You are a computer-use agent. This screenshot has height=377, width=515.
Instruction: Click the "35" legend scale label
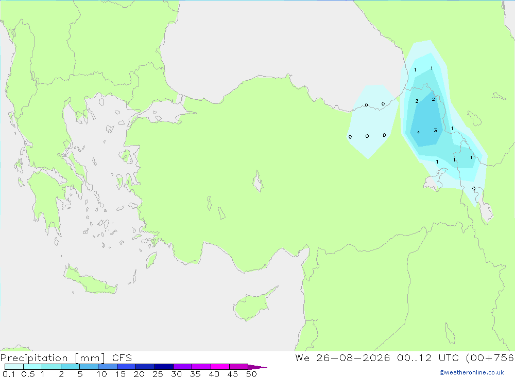pyautogui.click(x=195, y=374)
